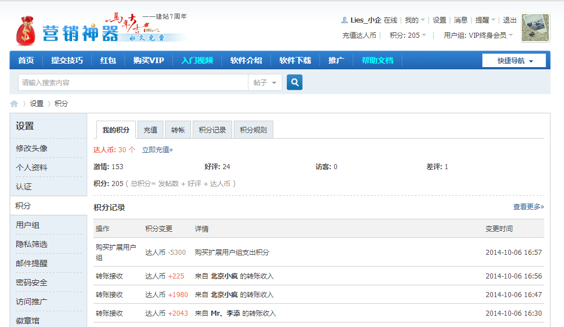The height and width of the screenshot is (327, 564).
Task: Click the user profile icon beside Lies_小企
Action: (x=344, y=20)
